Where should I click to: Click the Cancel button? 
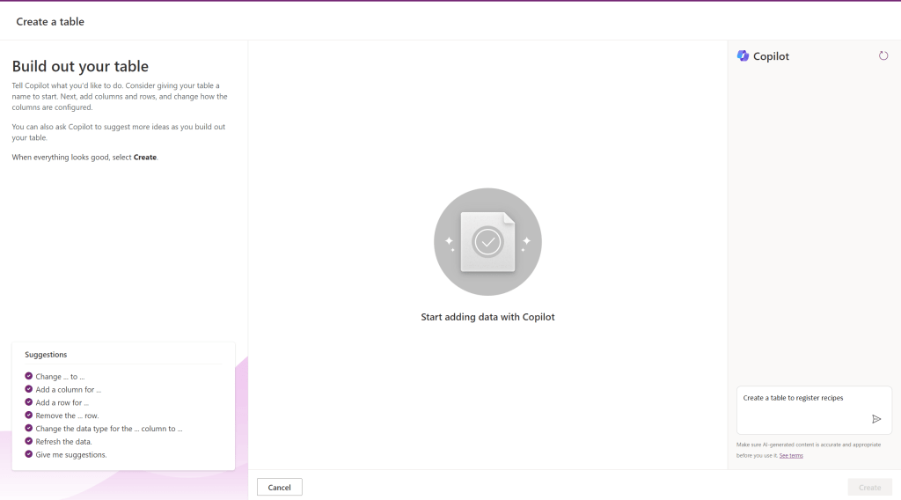click(x=279, y=488)
